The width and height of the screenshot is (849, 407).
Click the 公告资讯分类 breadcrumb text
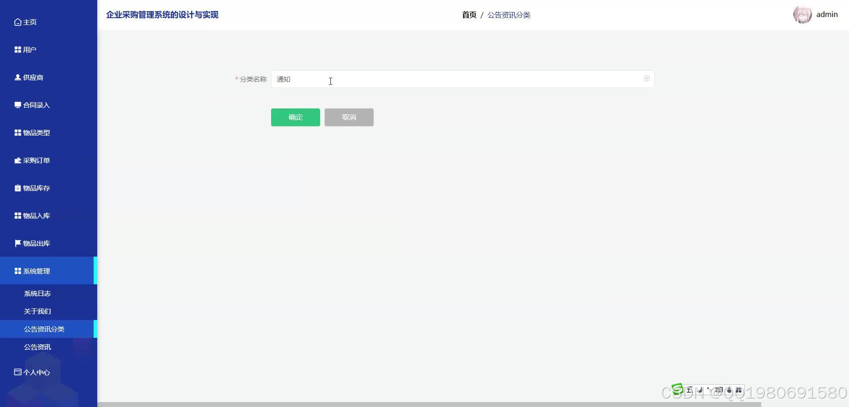(509, 15)
